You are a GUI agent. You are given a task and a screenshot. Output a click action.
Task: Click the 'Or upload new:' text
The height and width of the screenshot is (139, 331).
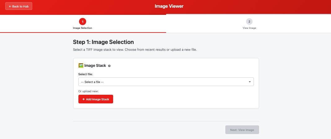point(88,91)
